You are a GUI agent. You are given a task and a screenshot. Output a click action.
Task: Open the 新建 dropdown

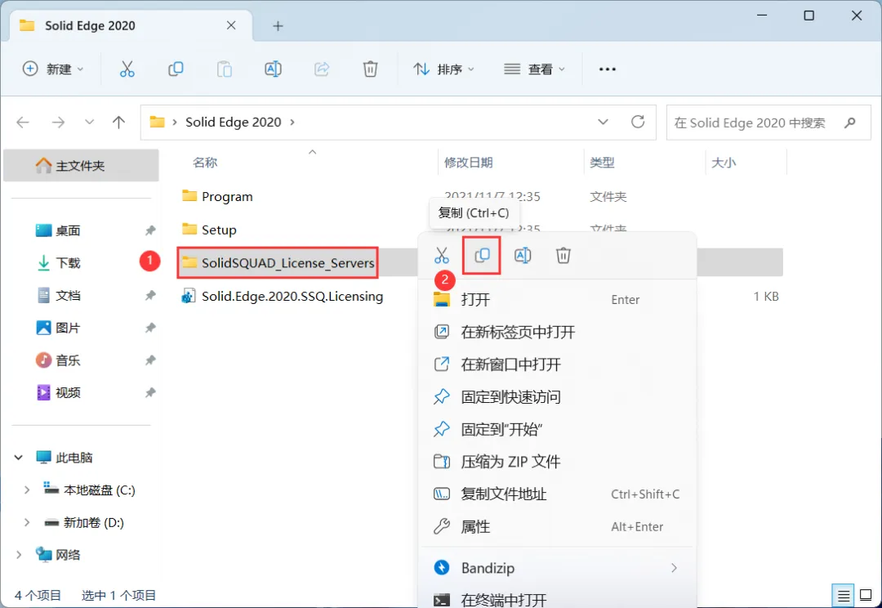click(x=53, y=69)
